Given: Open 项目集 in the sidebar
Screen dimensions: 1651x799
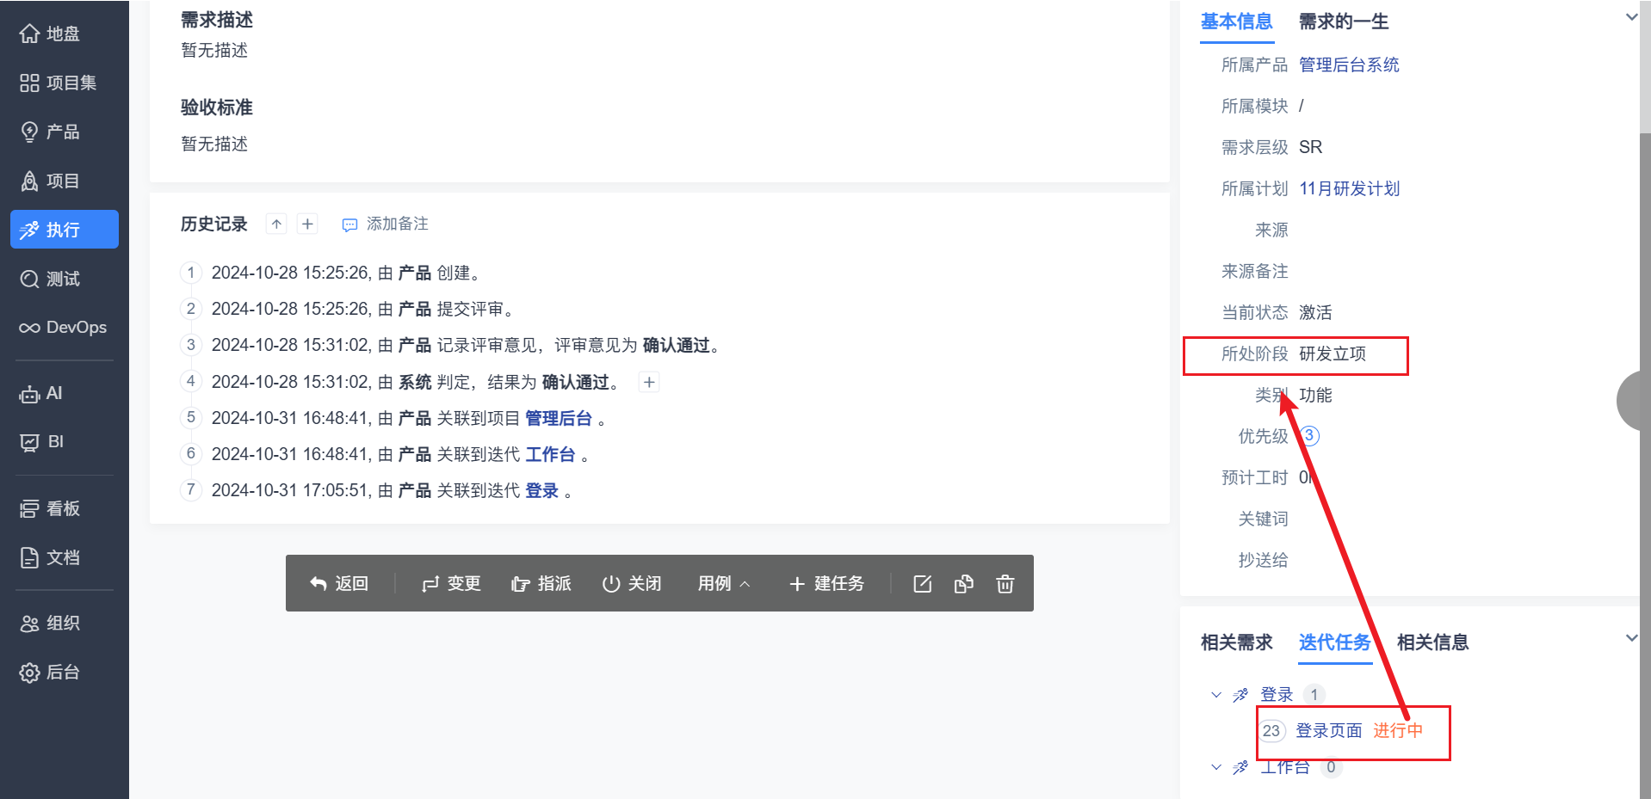Looking at the screenshot, I should point(65,83).
